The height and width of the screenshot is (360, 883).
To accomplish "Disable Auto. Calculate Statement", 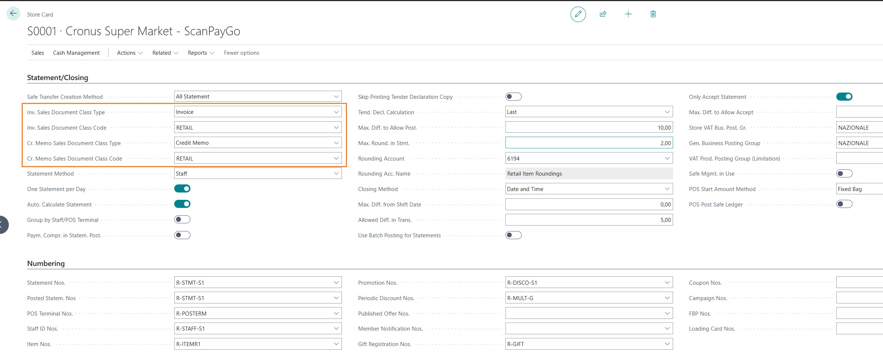I will tap(182, 204).
